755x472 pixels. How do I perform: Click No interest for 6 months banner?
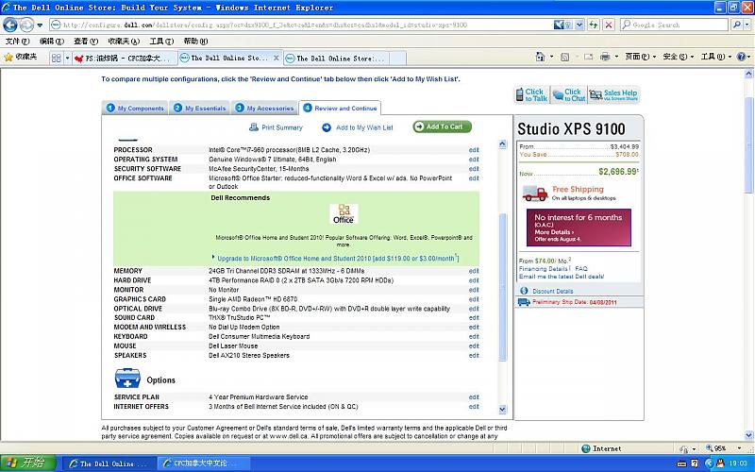pyautogui.click(x=579, y=228)
